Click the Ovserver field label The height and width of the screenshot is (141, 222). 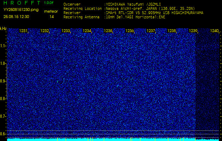(72, 4)
